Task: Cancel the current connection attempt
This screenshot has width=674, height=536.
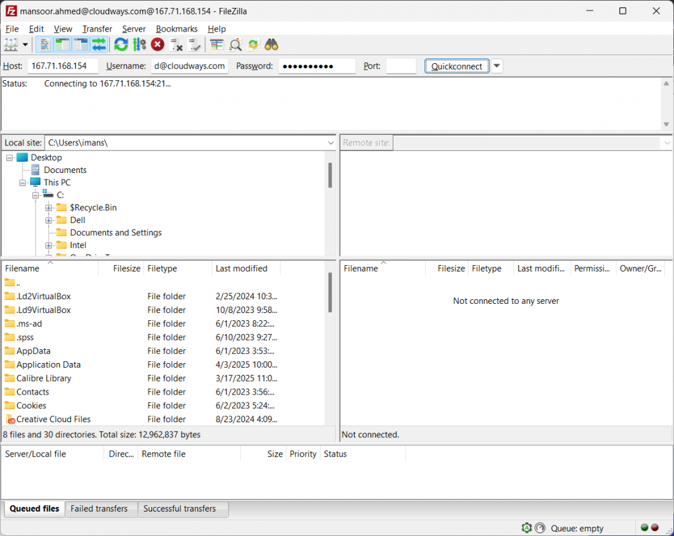Action: (x=157, y=44)
